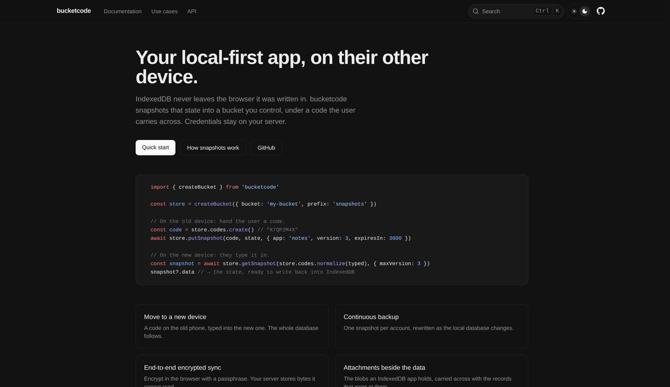Open the End-to-end encrypted sync card
670x387 pixels.
click(x=232, y=371)
